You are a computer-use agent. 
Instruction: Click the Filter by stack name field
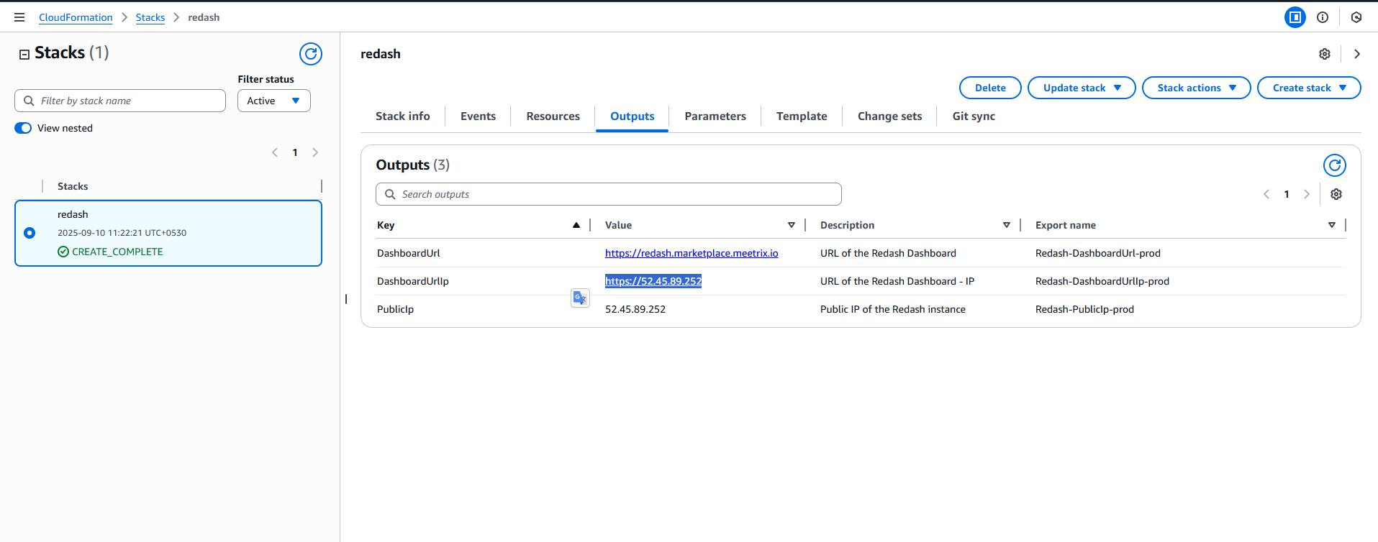pos(120,101)
